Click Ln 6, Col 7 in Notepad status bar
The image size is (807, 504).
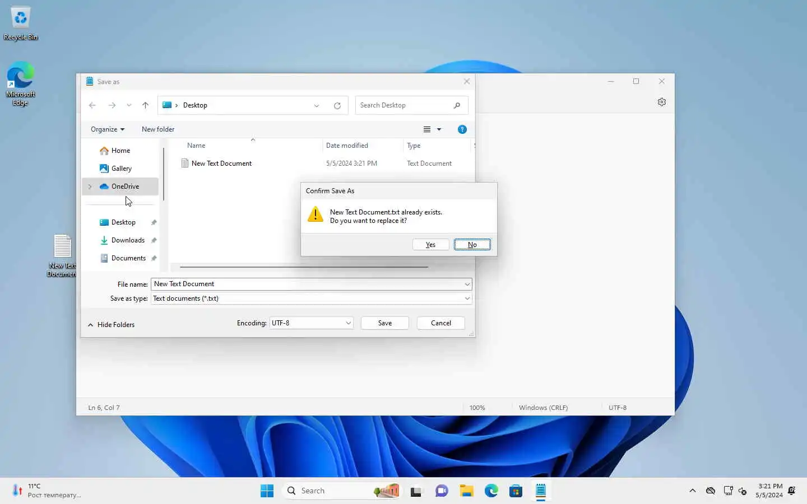point(104,408)
